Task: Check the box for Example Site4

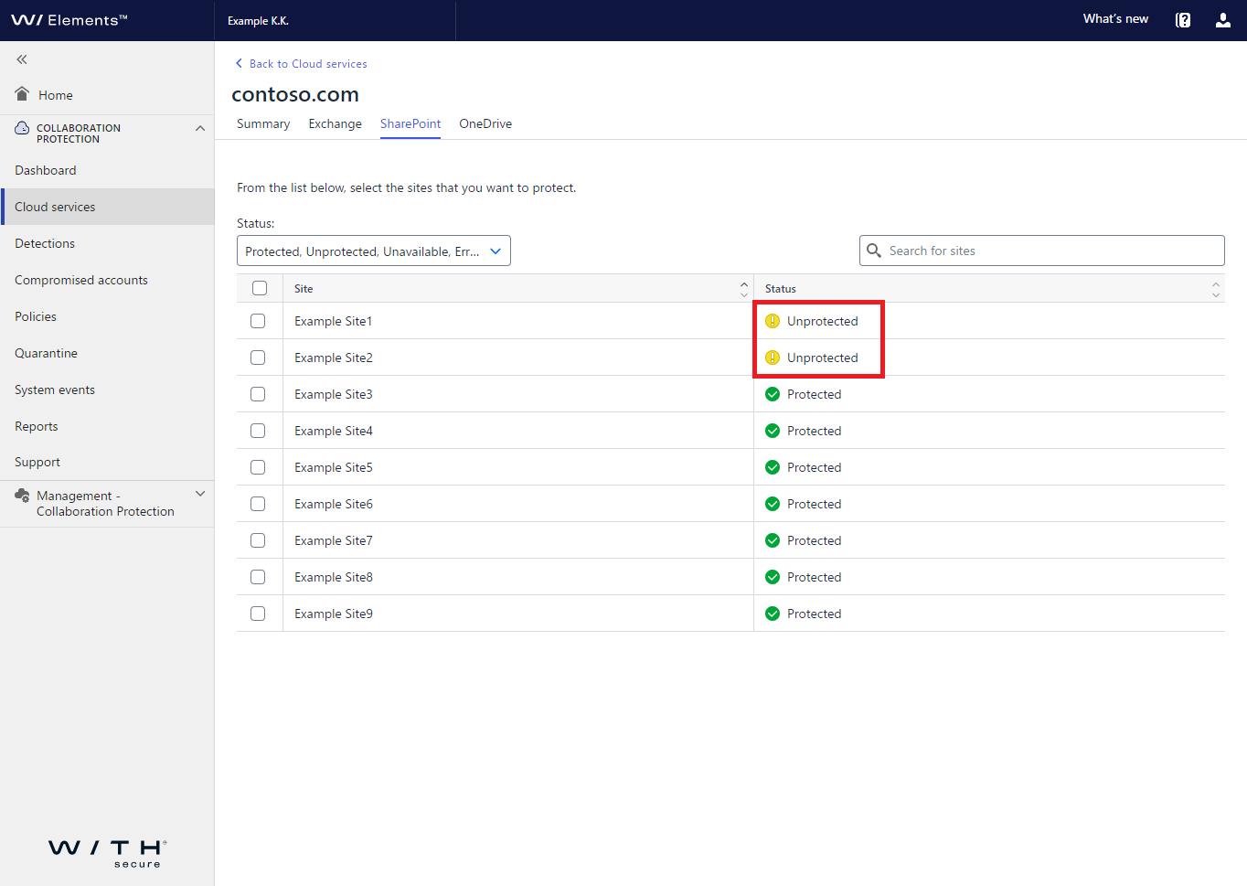Action: (x=258, y=431)
